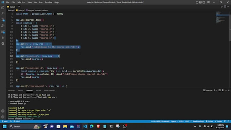
Task: Open the Manage gear menu
Action: click(3, 117)
